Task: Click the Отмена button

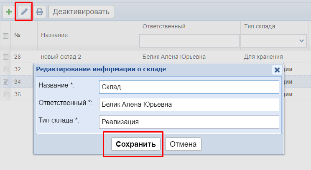Action: click(x=183, y=144)
